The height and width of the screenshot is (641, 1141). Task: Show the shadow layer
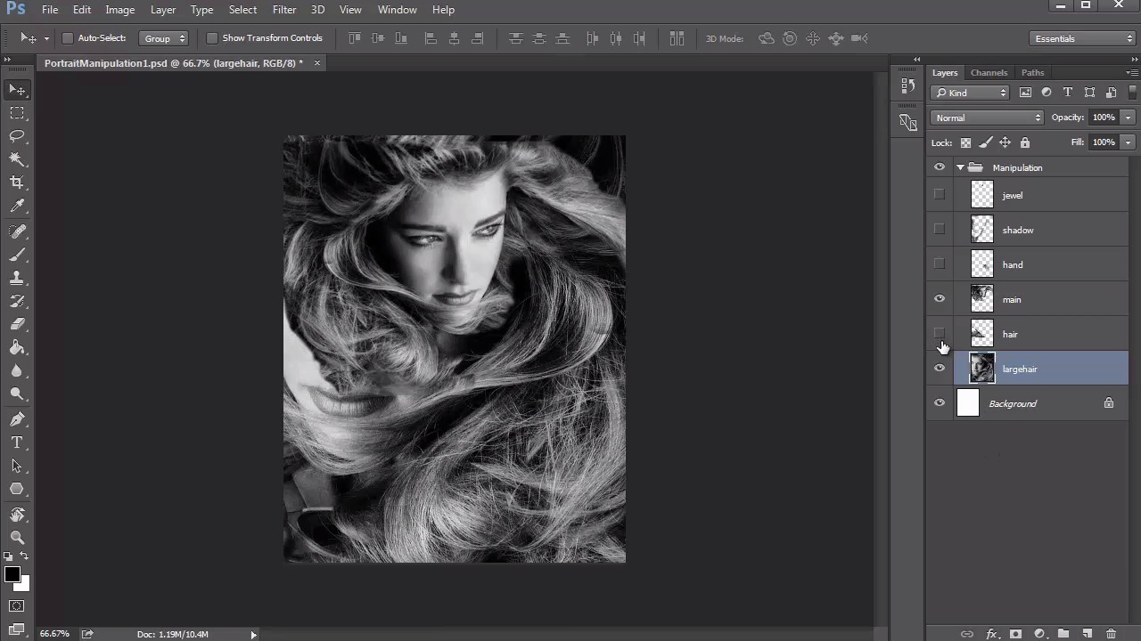[x=940, y=230]
